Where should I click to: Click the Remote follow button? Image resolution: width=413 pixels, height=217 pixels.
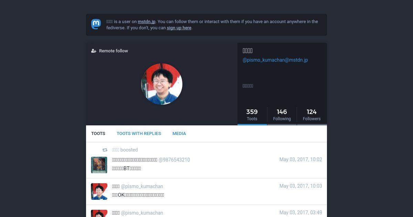(x=109, y=51)
